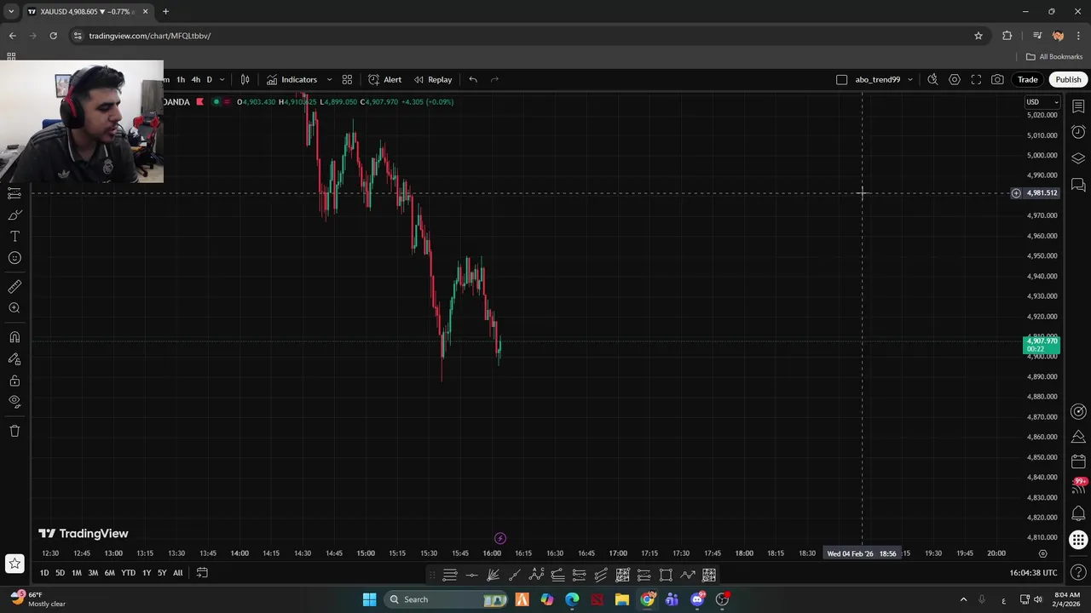Click the Trade button
Screen dimensions: 1091x613
click(x=1027, y=79)
